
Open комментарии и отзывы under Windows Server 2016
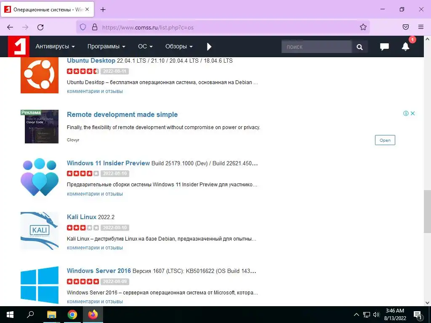pos(95,302)
